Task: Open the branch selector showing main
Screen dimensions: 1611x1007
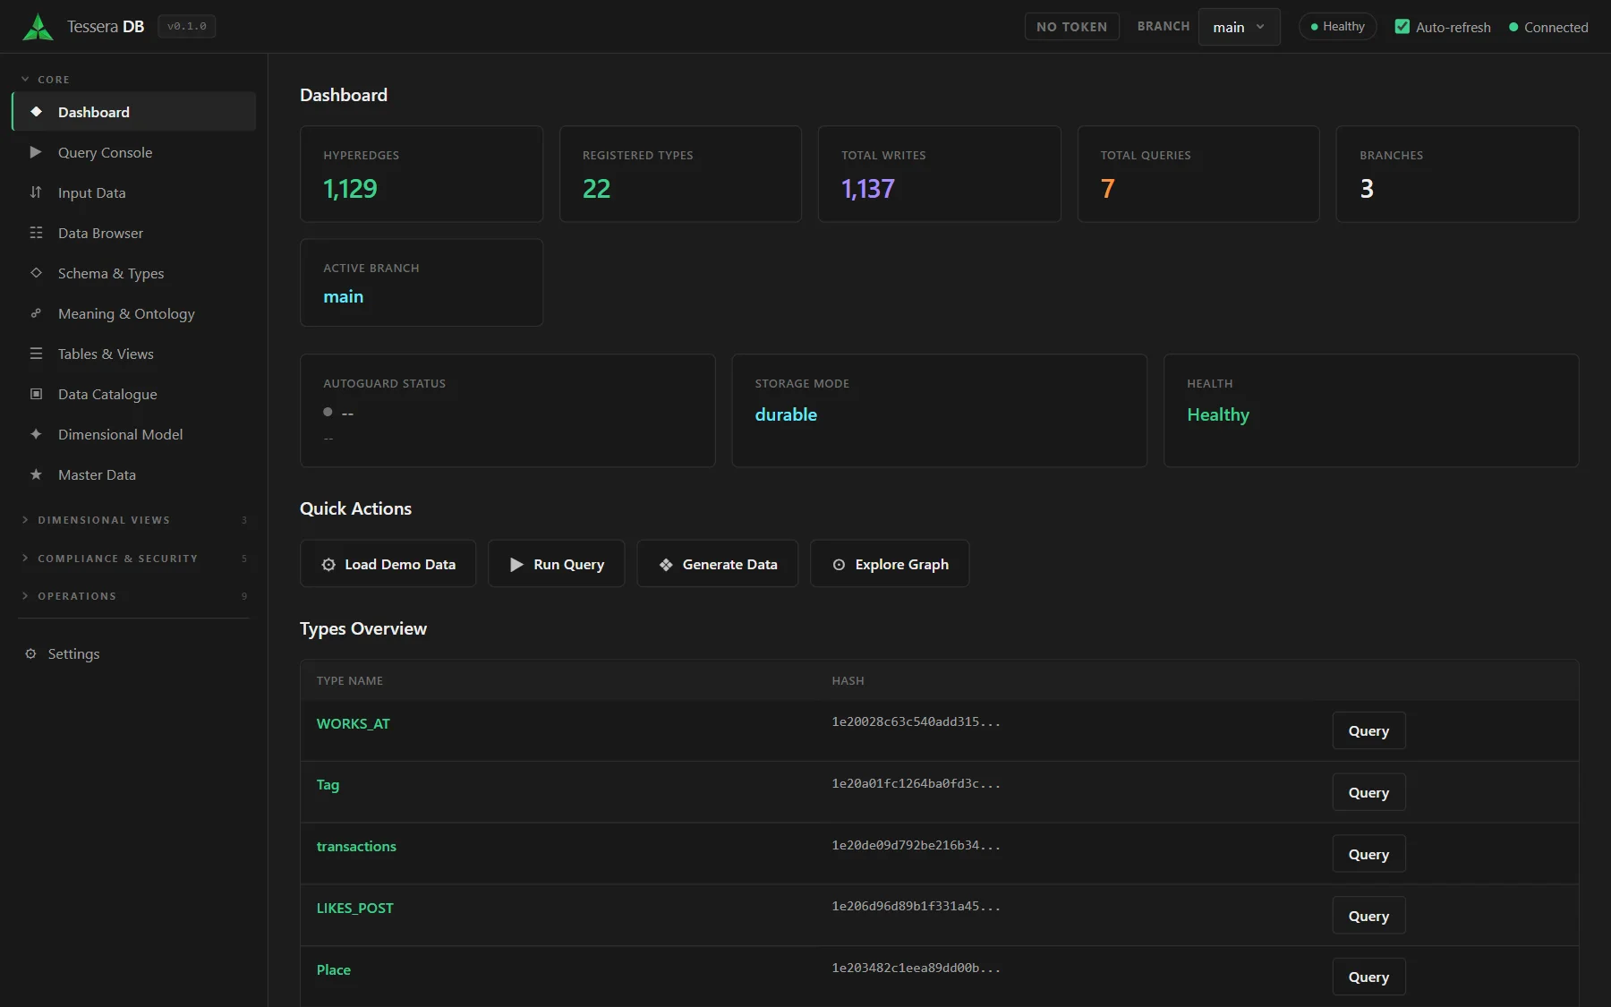Action: [1239, 27]
